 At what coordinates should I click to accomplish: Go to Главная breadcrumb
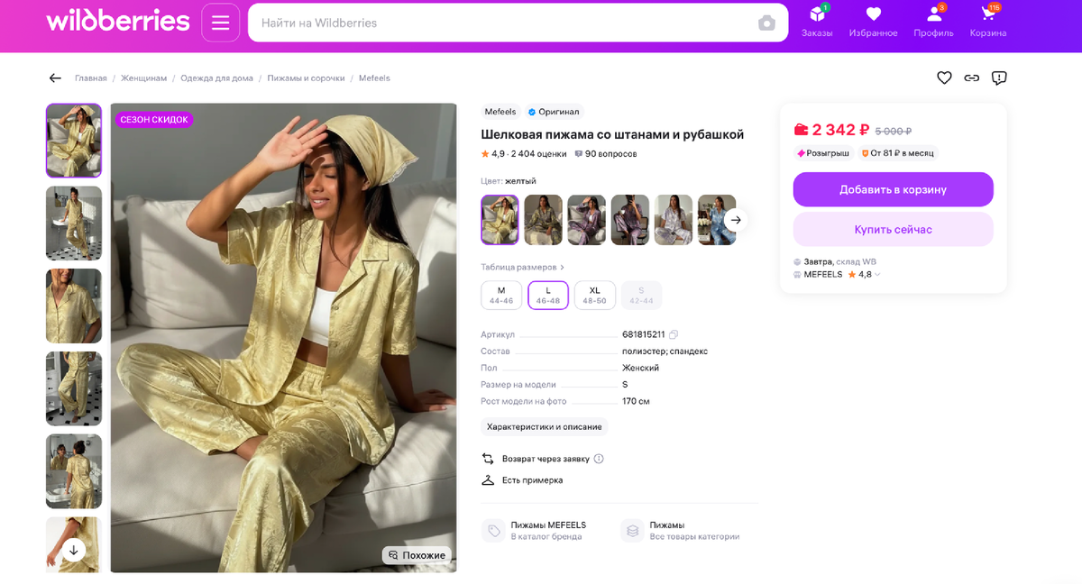tap(91, 78)
